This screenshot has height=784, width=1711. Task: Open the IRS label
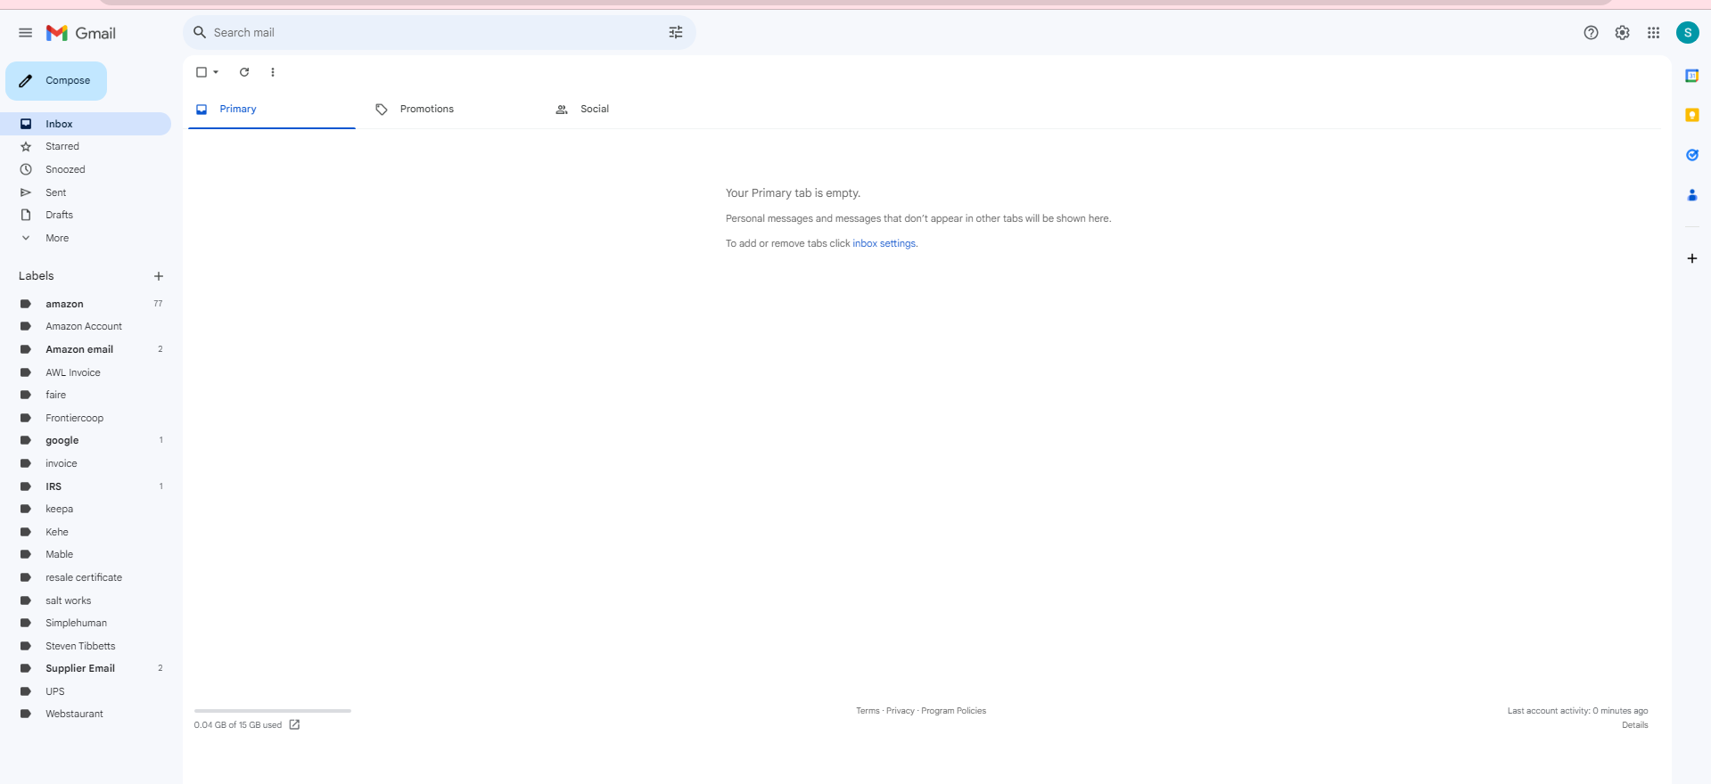coord(86,486)
